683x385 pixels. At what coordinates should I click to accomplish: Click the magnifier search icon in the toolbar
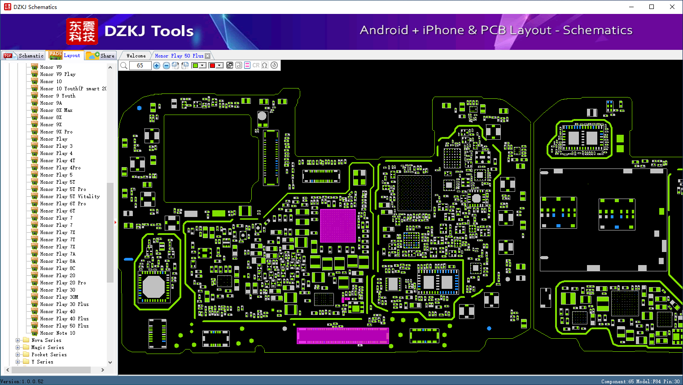tap(124, 66)
